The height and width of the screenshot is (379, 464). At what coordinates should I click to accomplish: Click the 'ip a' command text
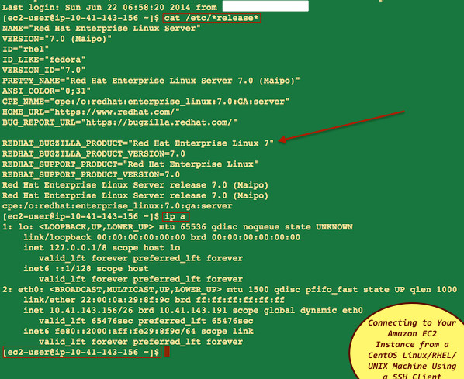tap(175, 217)
